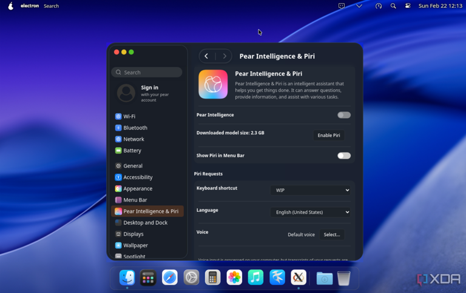Viewport: 466px width, 293px height.
Task: Click the user avatar picture
Action: [x=126, y=93]
